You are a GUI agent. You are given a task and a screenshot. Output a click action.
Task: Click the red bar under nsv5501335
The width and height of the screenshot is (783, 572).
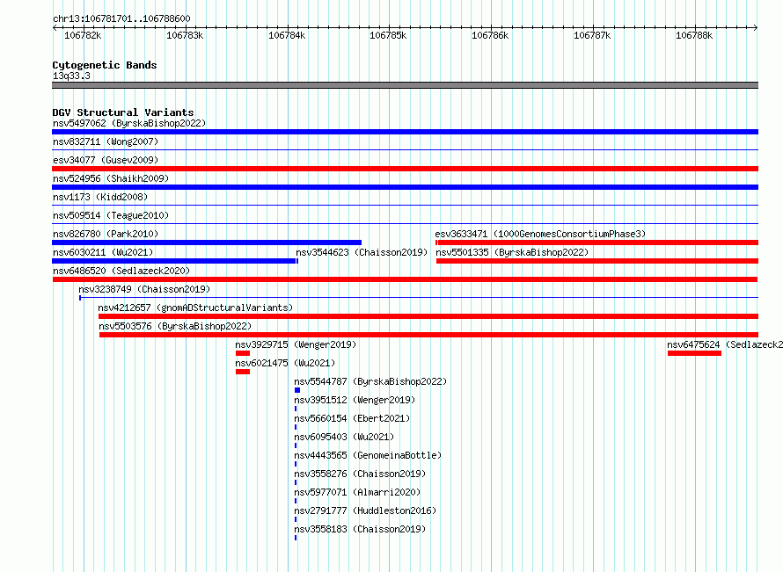tap(597, 261)
